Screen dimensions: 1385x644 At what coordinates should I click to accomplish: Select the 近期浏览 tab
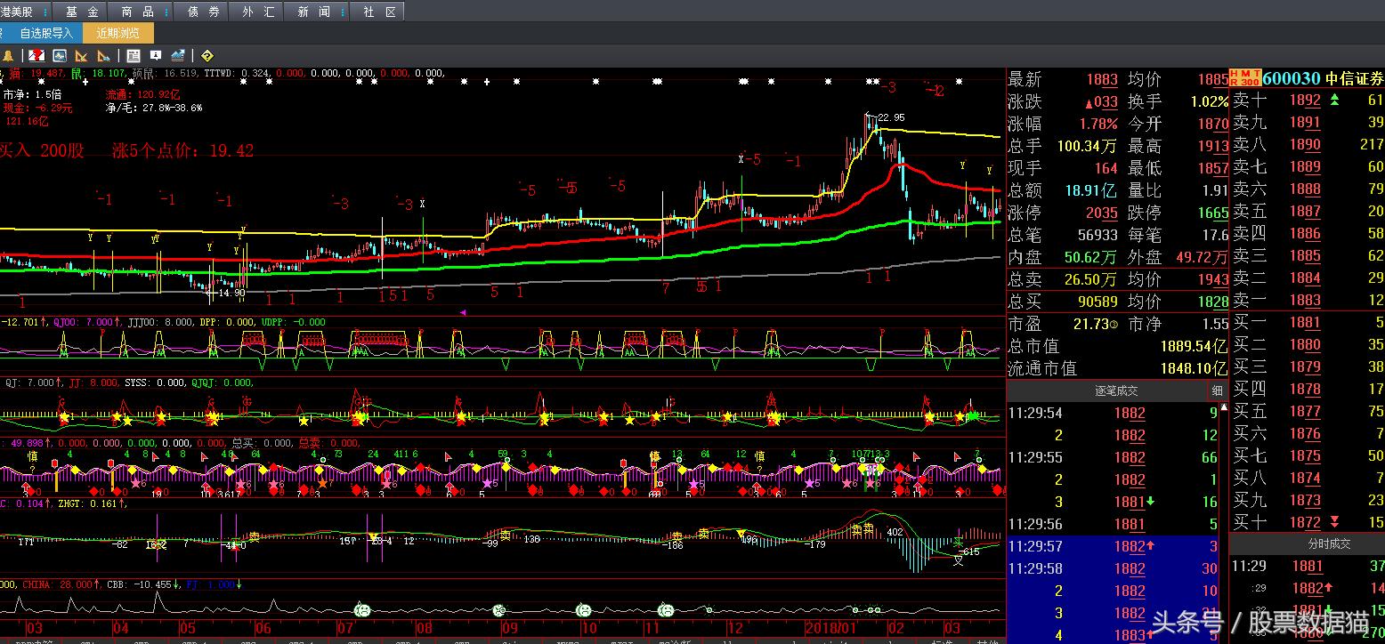pyautogui.click(x=118, y=33)
